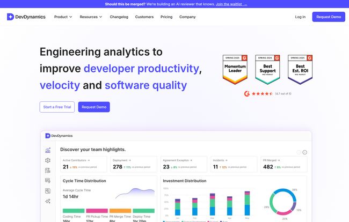Click the Cycle Time Distribution heading
This screenshot has height=222, width=349.
click(x=84, y=181)
